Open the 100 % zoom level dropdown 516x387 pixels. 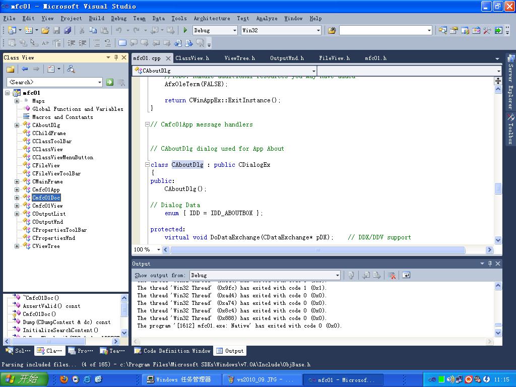pyautogui.click(x=159, y=250)
